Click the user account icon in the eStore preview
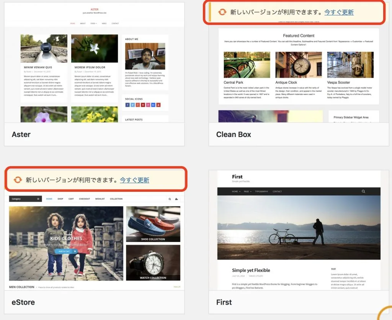The width and height of the screenshot is (392, 320). click(176, 199)
